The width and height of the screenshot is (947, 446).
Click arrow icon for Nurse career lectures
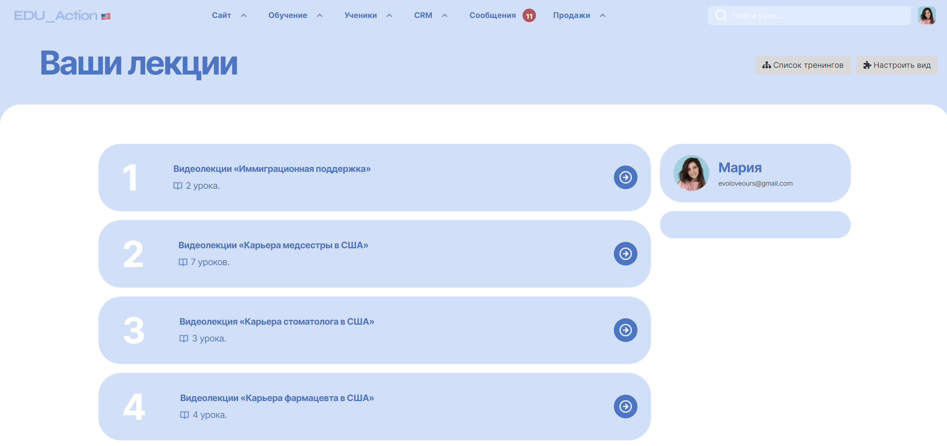(625, 254)
